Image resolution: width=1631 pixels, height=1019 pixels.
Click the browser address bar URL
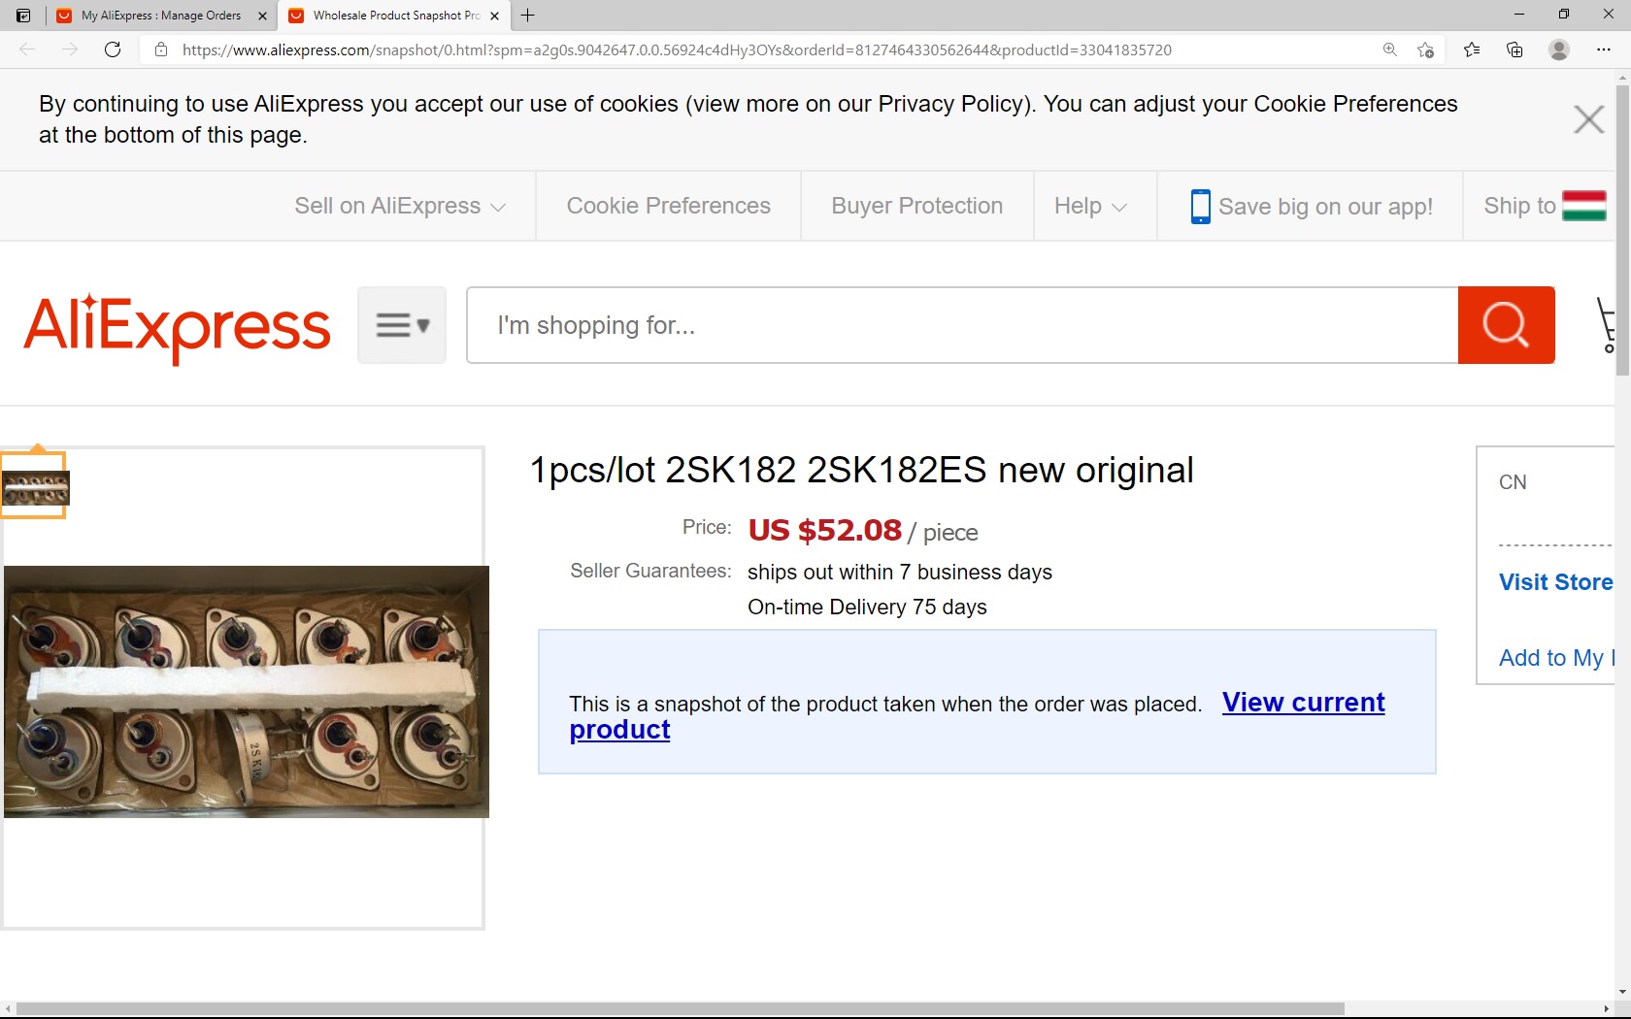click(x=677, y=49)
